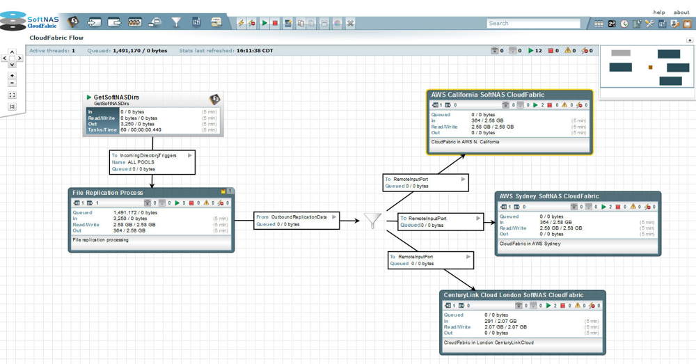Screen dimensions: 696x364
Task: Pan canvas left with the navigation arrow
Action: (5, 58)
